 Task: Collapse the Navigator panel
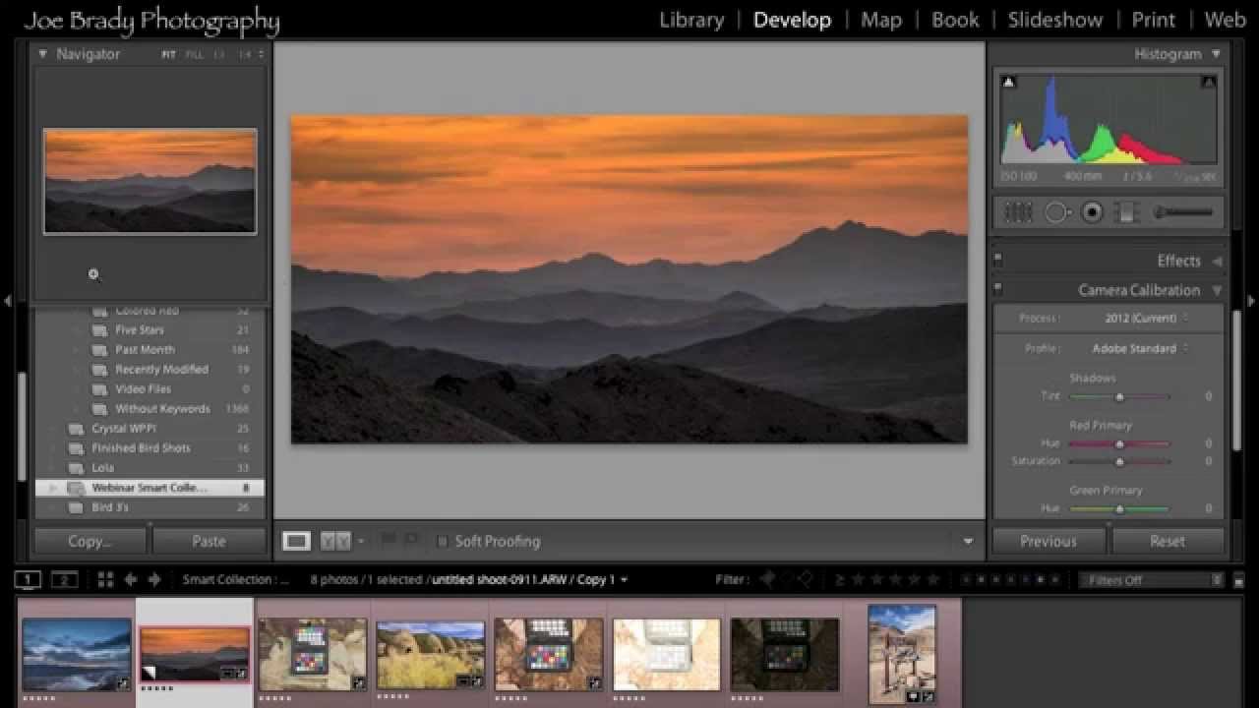pyautogui.click(x=42, y=54)
